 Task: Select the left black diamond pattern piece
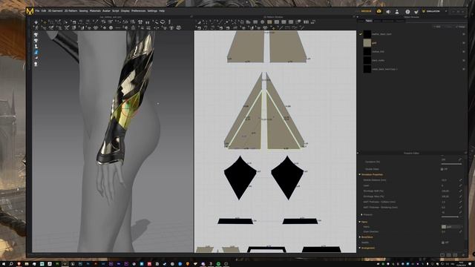tap(240, 178)
